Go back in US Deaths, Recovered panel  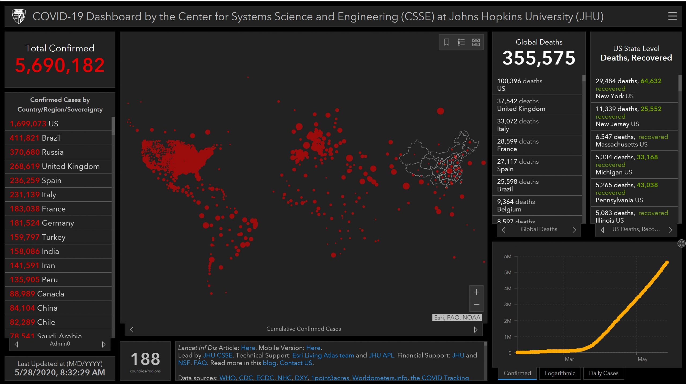tap(602, 230)
